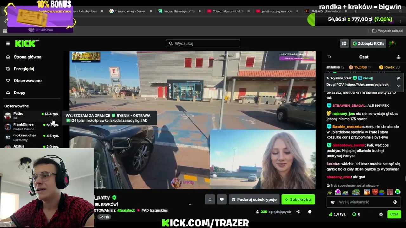The image size is (406, 228).
Task: Open the Kick hamburger sidebar menu
Action: click(x=8, y=43)
